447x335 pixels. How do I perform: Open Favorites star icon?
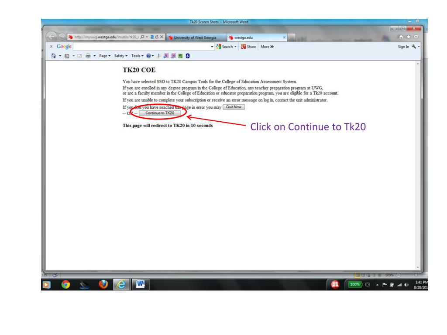tap(409, 37)
